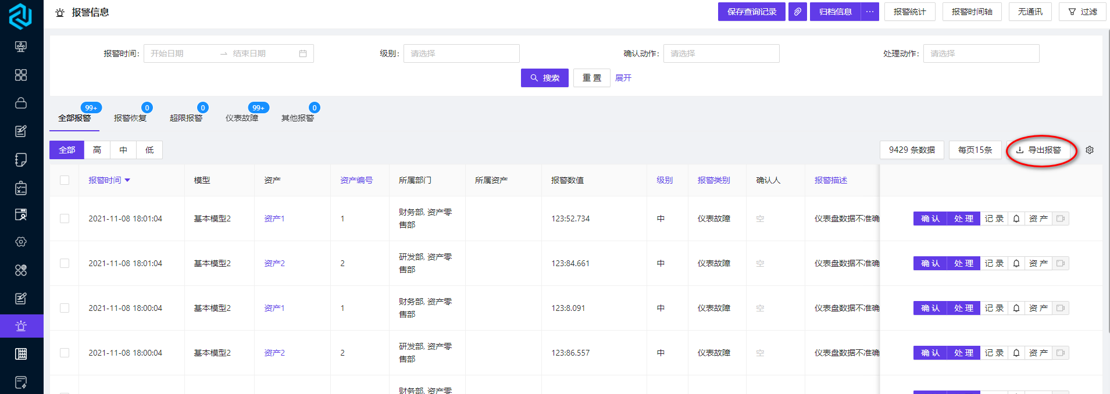Click the 归档信息 button

coord(836,12)
